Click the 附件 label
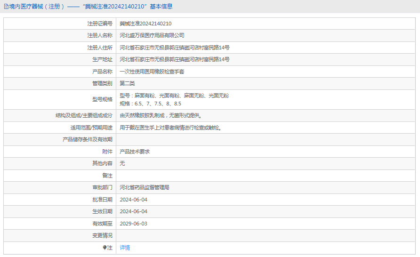Image resolution: width=420 pixels, height=257 pixels. [107, 152]
